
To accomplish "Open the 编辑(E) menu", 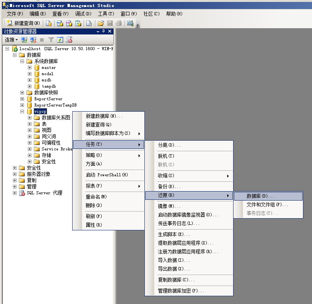I will tap(38, 14).
